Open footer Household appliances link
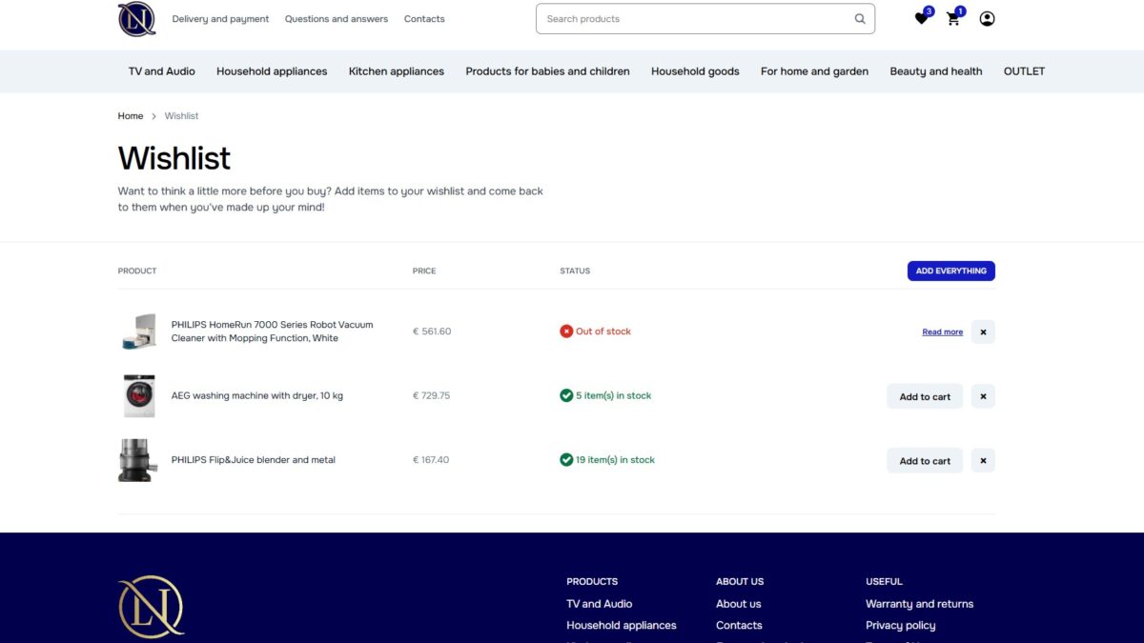 622,626
